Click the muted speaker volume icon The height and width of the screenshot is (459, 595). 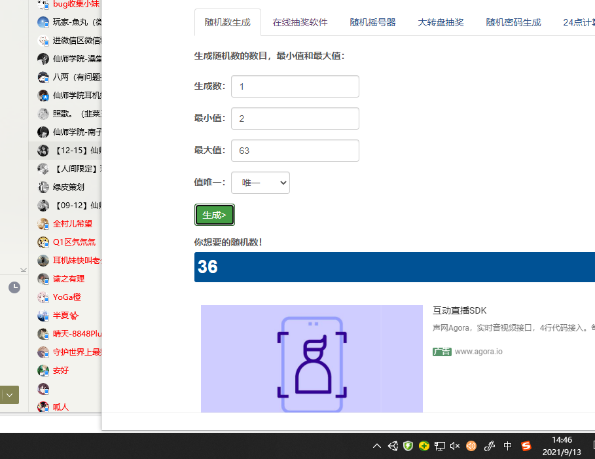click(455, 446)
